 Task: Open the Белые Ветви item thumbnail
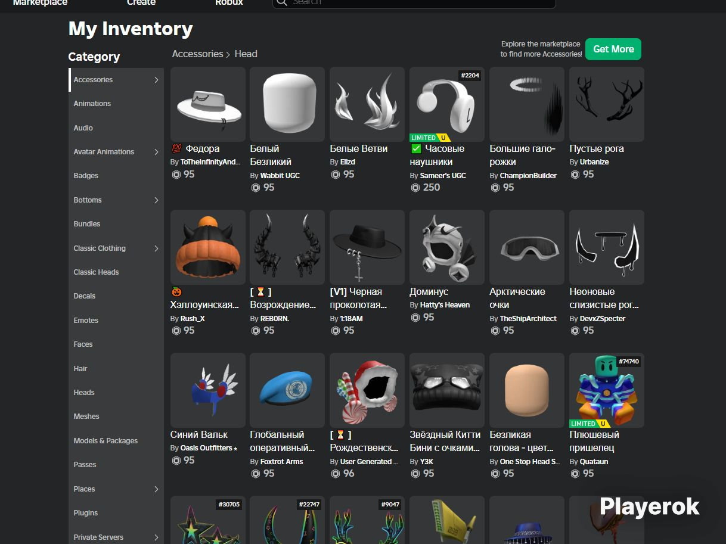tap(367, 104)
